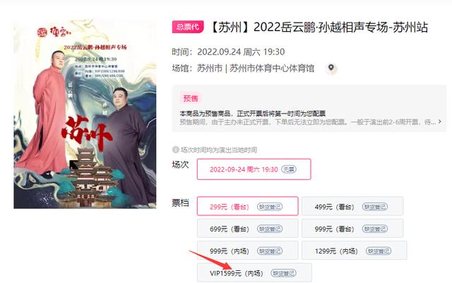The width and height of the screenshot is (452, 283).
Task: Click the 无票 badge in session option
Action: [x=289, y=169]
